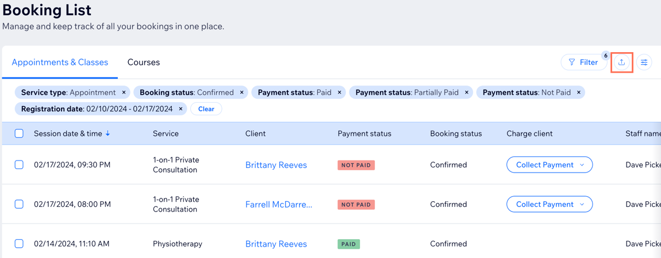Screen dimensions: 661x258
Task: Open Farrell McDarre client link
Action: [279, 204]
